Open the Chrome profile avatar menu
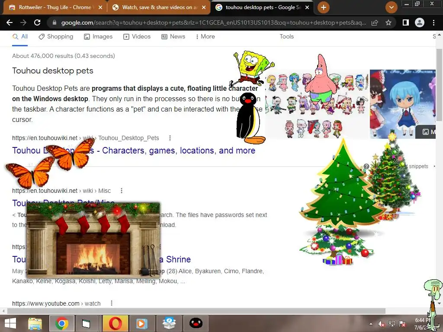The height and width of the screenshot is (332, 443). (x=420, y=22)
